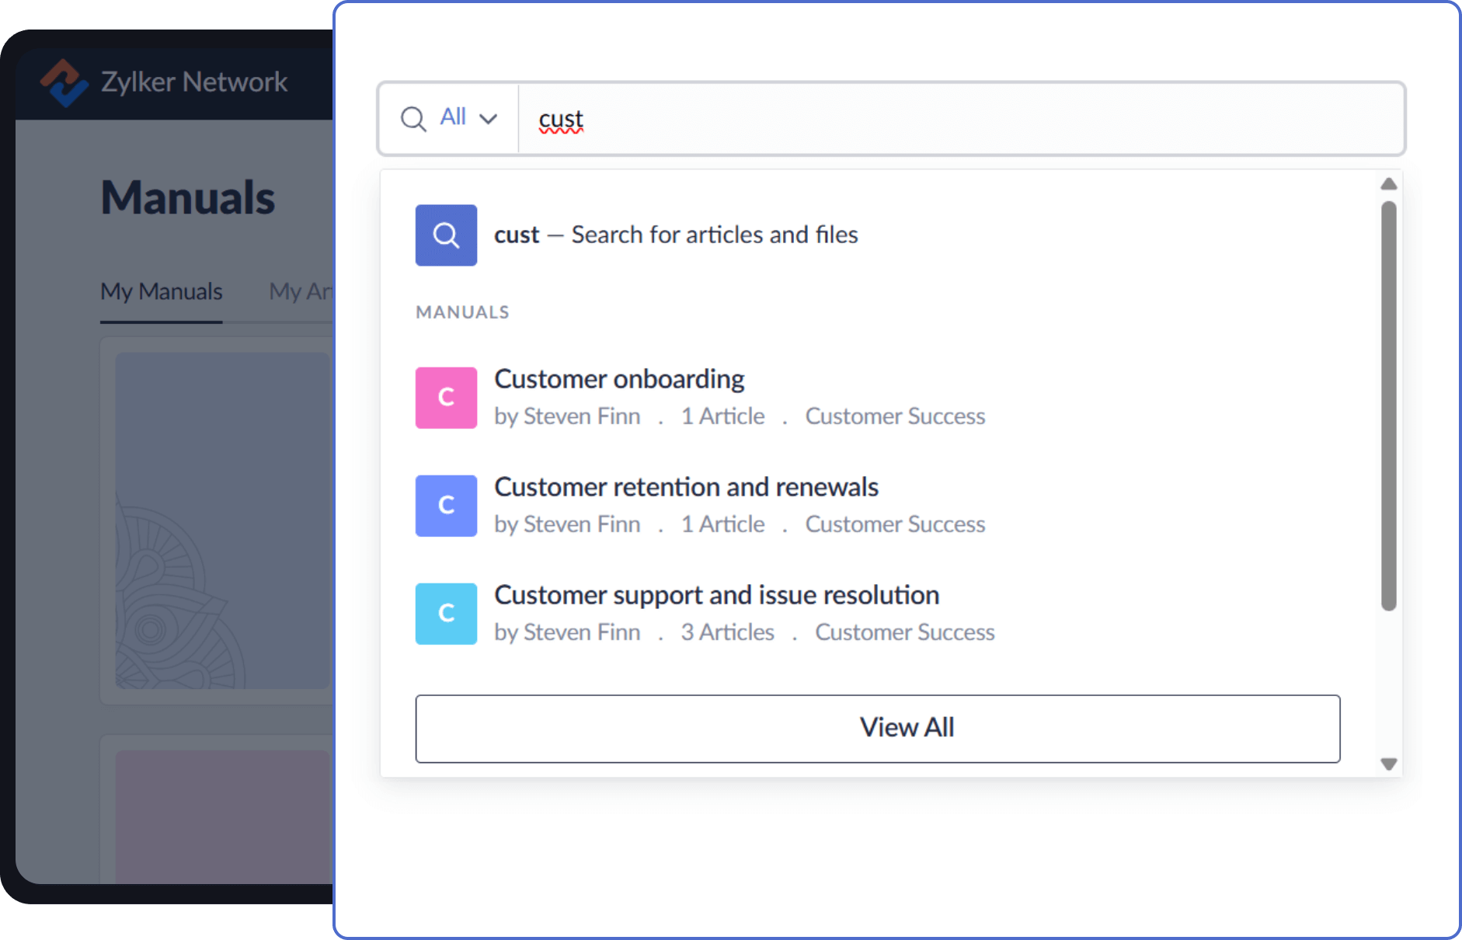Expand the chevron next to All
Viewport: 1462px width, 940px height.
pos(489,118)
